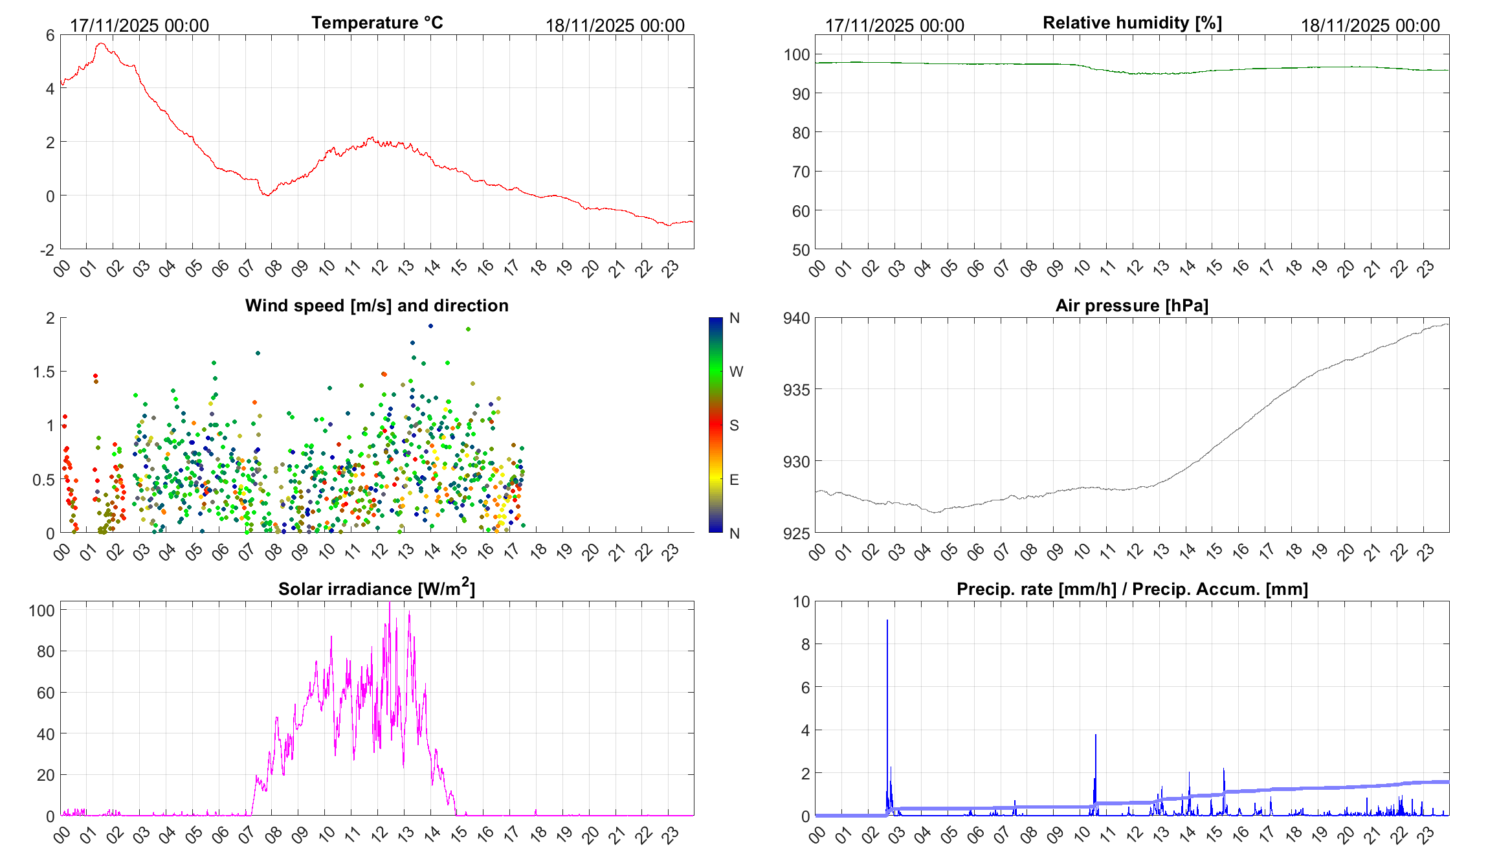The image size is (1510, 850).
Task: Click the 18/11/2025 00:00 label above humidity
Action: 1370,25
